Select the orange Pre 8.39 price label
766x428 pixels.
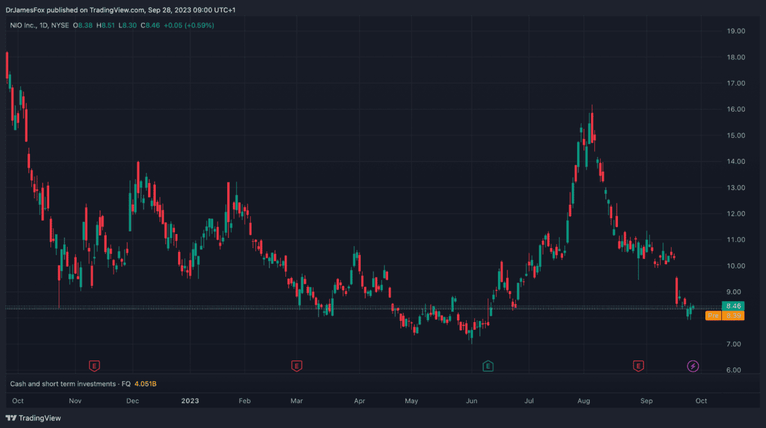pyautogui.click(x=725, y=316)
